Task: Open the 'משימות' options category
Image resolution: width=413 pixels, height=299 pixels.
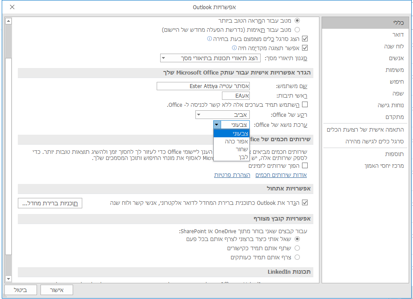Action: point(365,70)
